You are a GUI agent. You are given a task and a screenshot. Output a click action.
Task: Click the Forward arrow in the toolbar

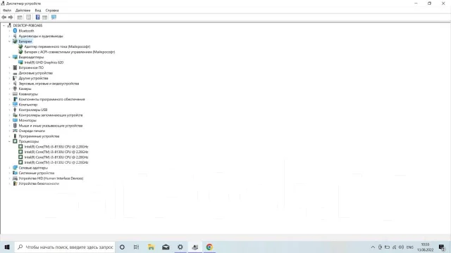[x=11, y=17]
